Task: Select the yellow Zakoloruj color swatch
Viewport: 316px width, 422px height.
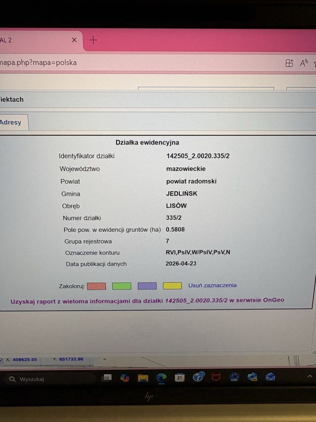Action: (x=172, y=285)
